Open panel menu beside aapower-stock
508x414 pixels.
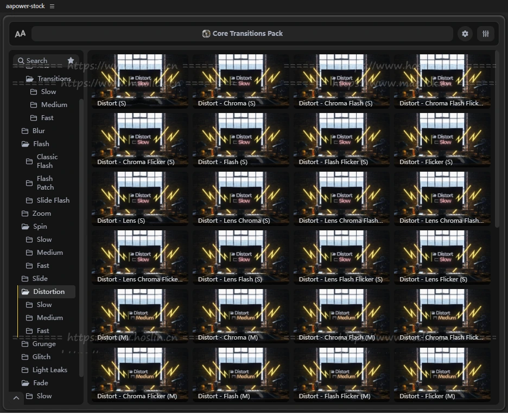tap(52, 6)
